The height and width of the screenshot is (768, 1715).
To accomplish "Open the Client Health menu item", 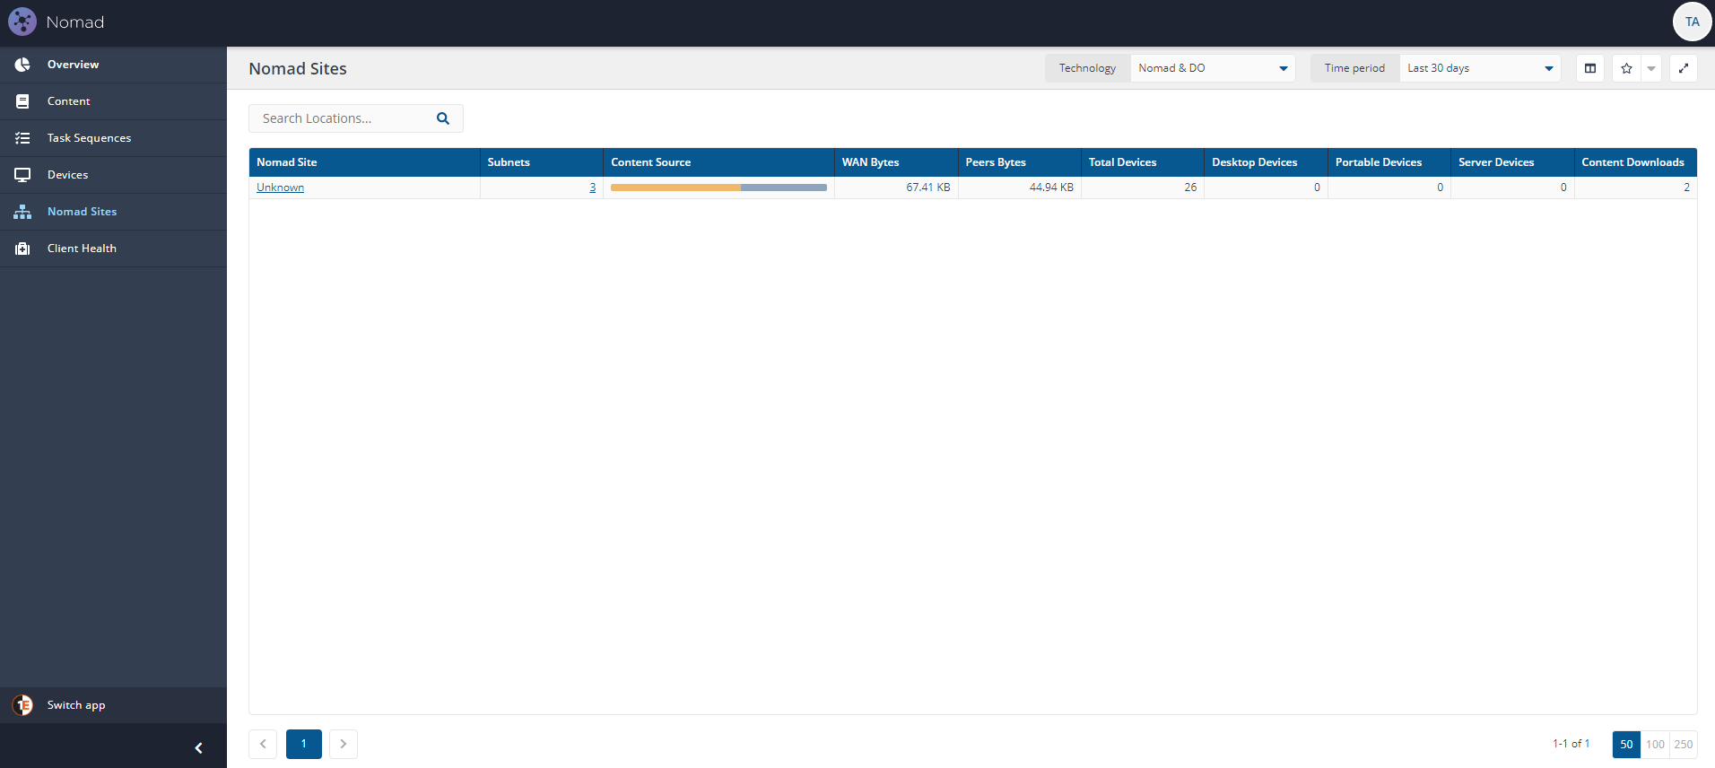I will [113, 249].
